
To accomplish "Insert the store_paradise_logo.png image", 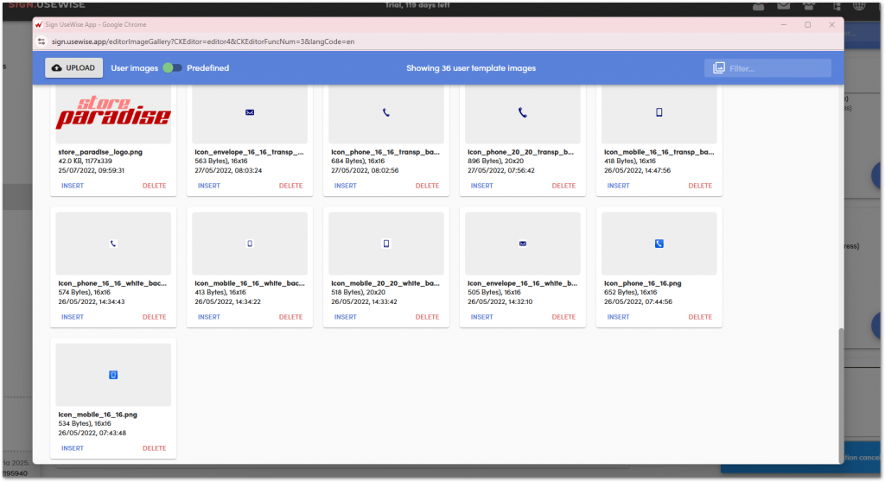I will 73,186.
